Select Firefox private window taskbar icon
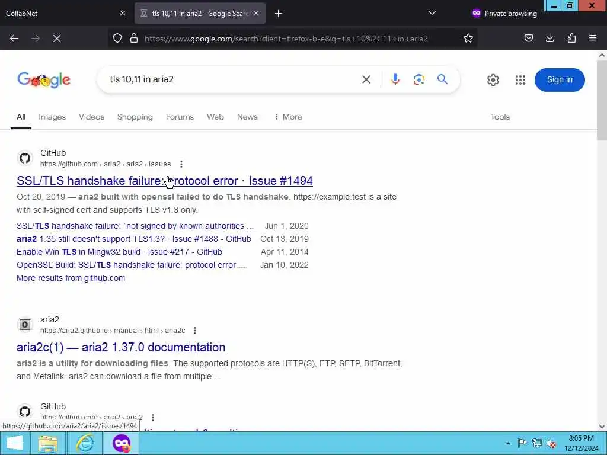Image resolution: width=607 pixels, height=455 pixels. click(122, 443)
